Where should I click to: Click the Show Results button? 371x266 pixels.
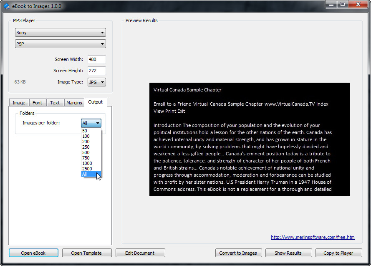tap(288, 253)
